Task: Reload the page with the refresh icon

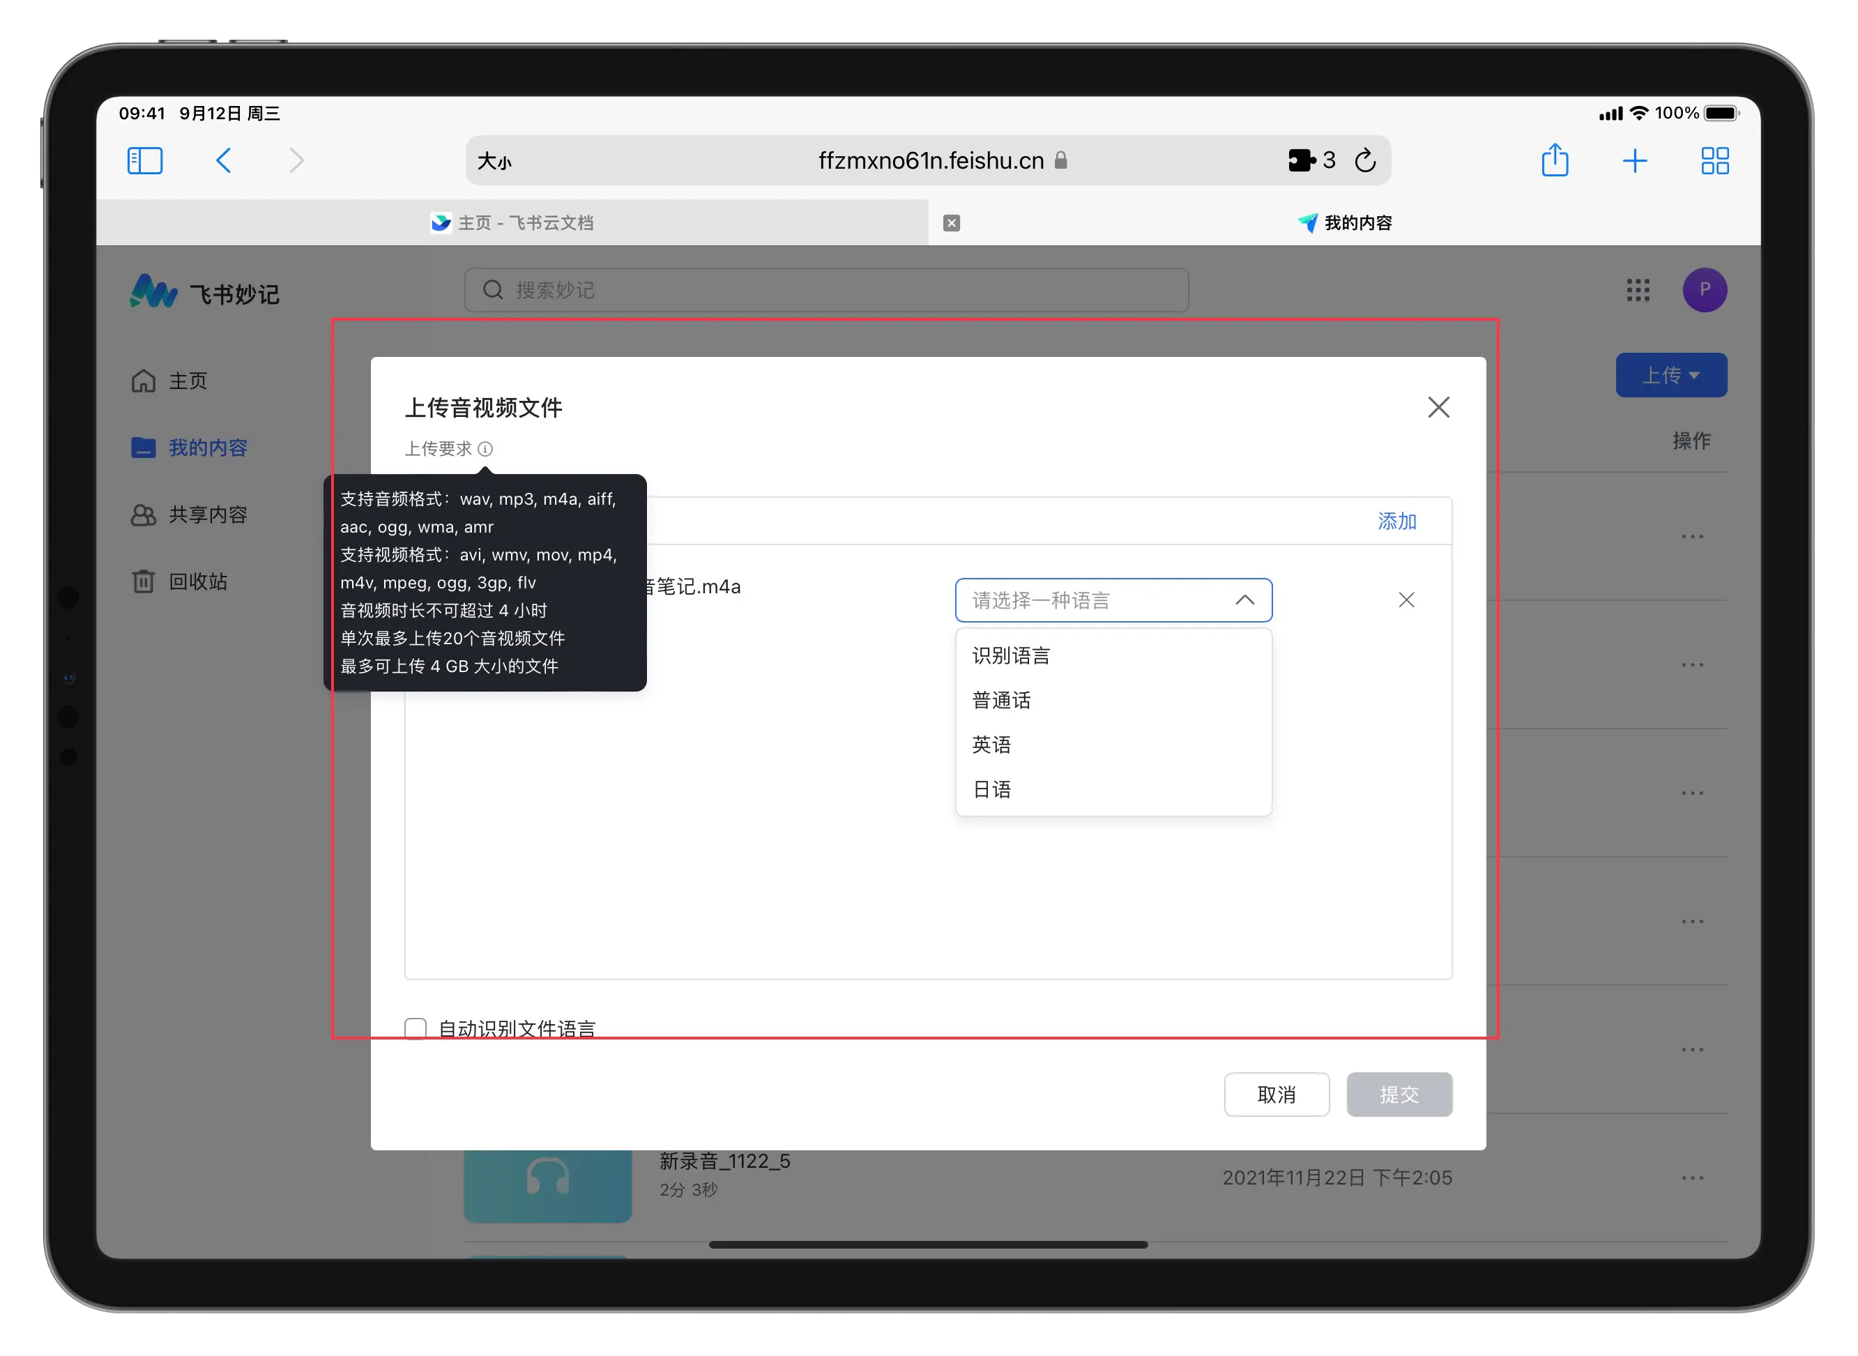Action: coord(1366,160)
